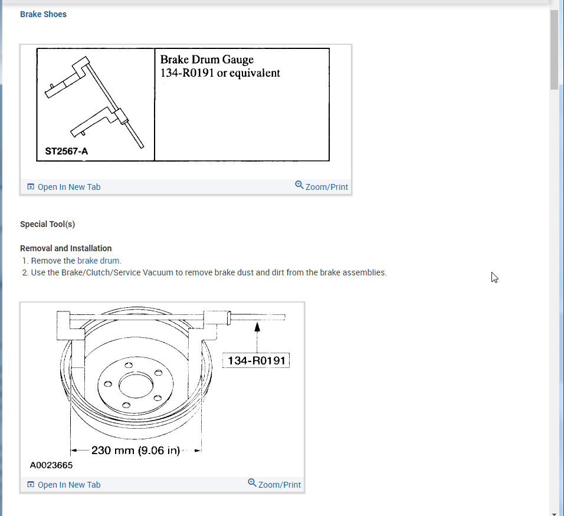This screenshot has height=516, width=564.
Task: Click the vertical scrollbar thumb
Action: pyautogui.click(x=554, y=50)
